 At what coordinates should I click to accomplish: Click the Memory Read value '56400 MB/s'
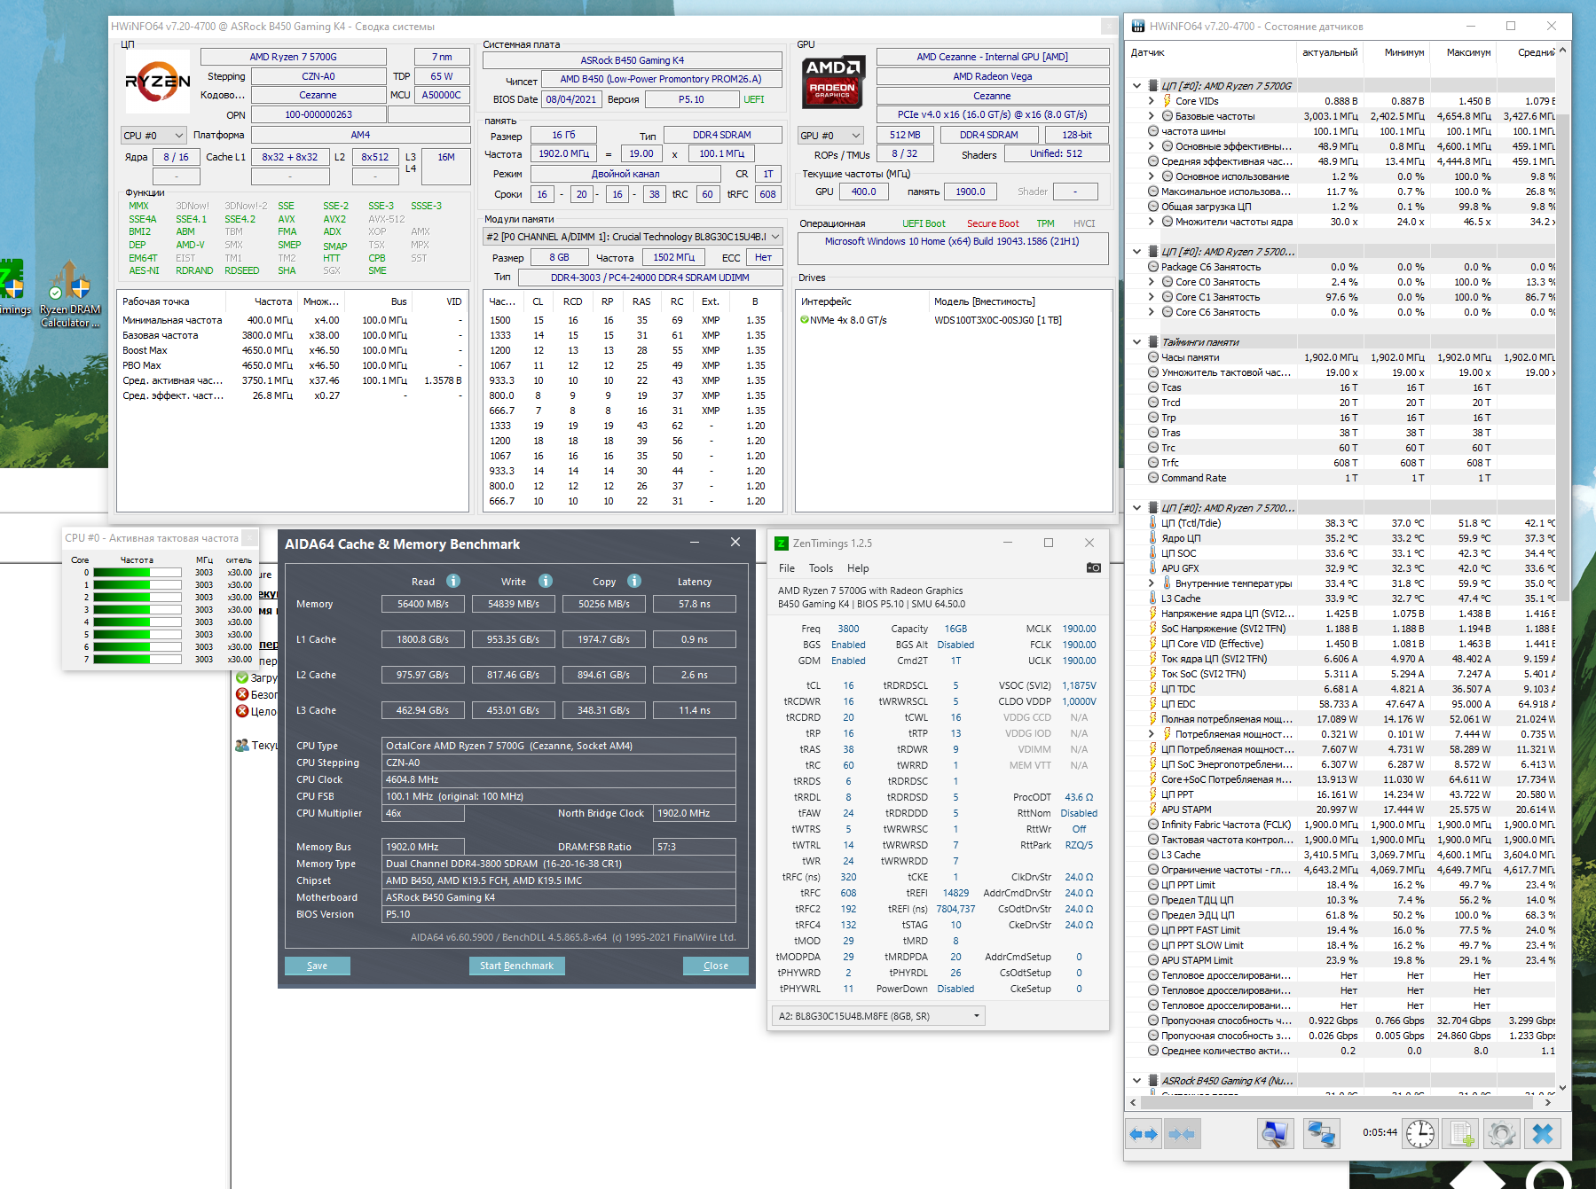423,604
